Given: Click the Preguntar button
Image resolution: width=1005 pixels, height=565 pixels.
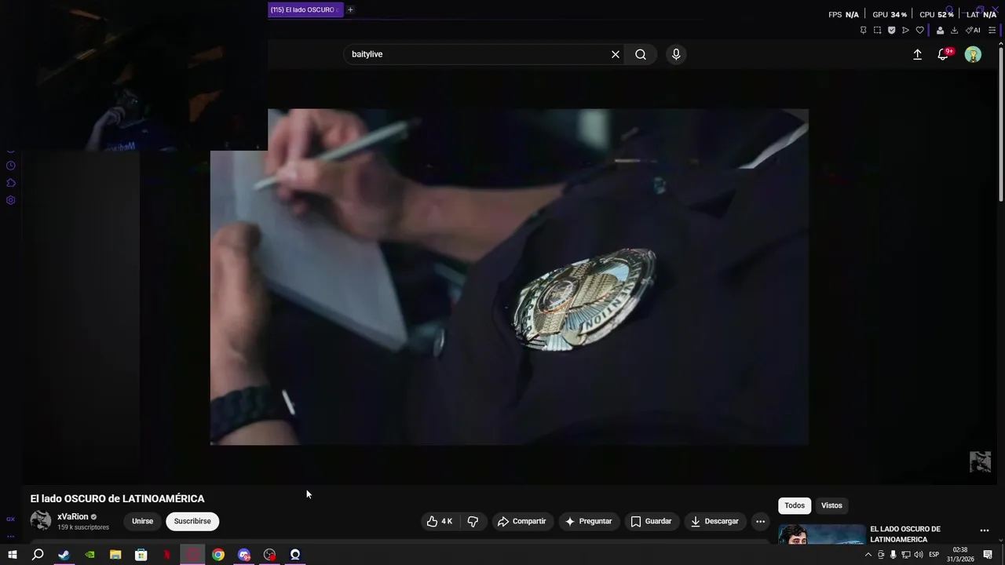Looking at the screenshot, I should coord(589,521).
